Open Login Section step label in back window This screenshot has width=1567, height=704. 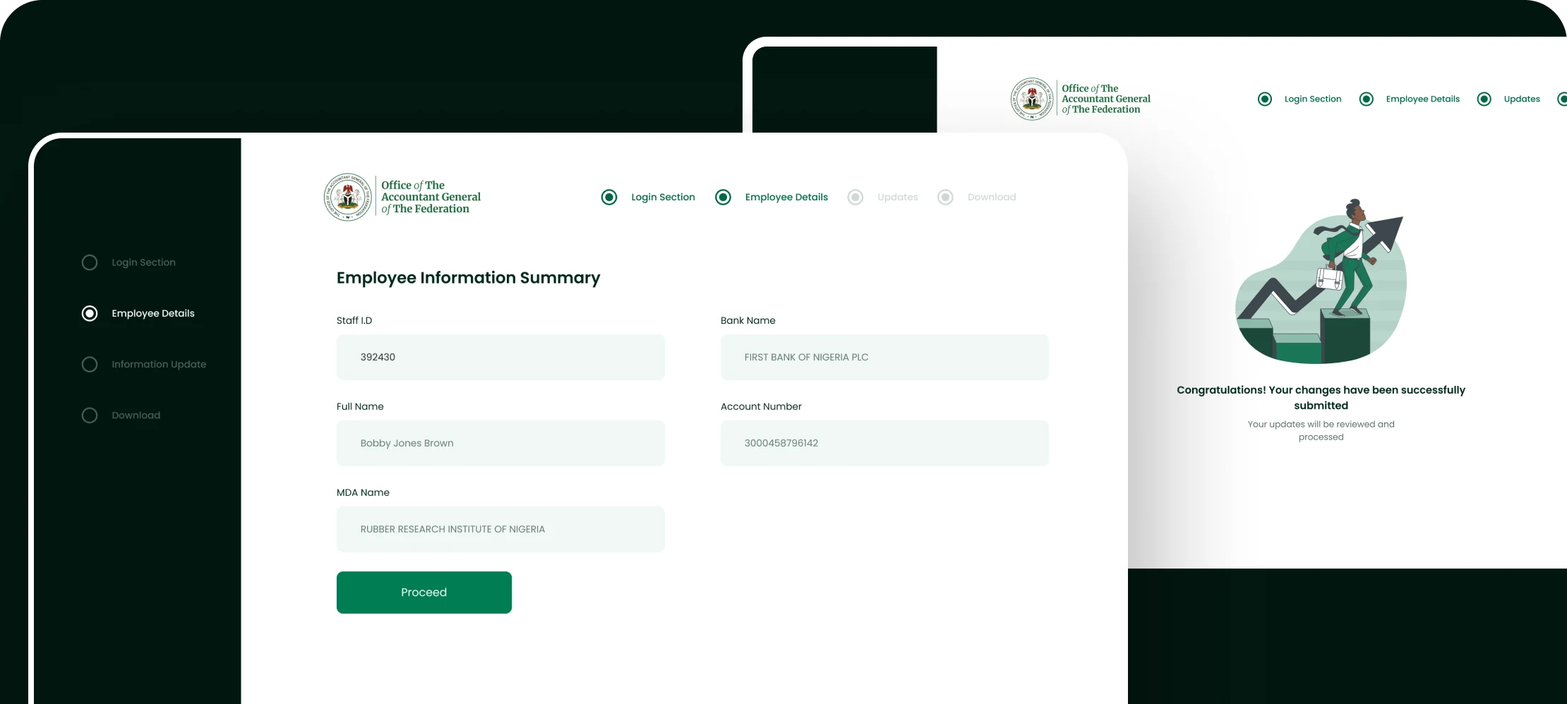click(1313, 99)
